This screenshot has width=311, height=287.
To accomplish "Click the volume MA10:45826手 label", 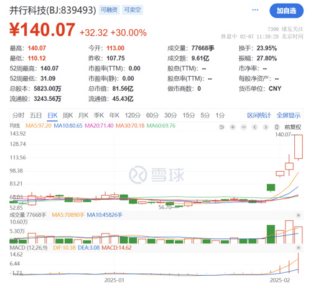I will 104,215.
